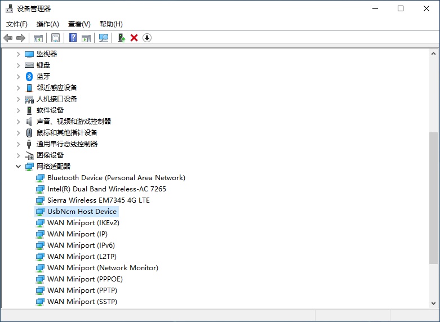Expand the 监视器 category
The height and width of the screenshot is (322, 440).
(18, 54)
